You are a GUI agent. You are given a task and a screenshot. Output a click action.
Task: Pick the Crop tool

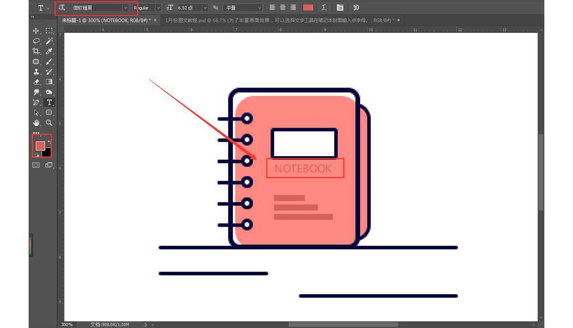tap(36, 52)
